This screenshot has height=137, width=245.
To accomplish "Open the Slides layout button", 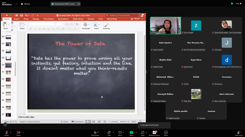I will [x=22, y=25].
